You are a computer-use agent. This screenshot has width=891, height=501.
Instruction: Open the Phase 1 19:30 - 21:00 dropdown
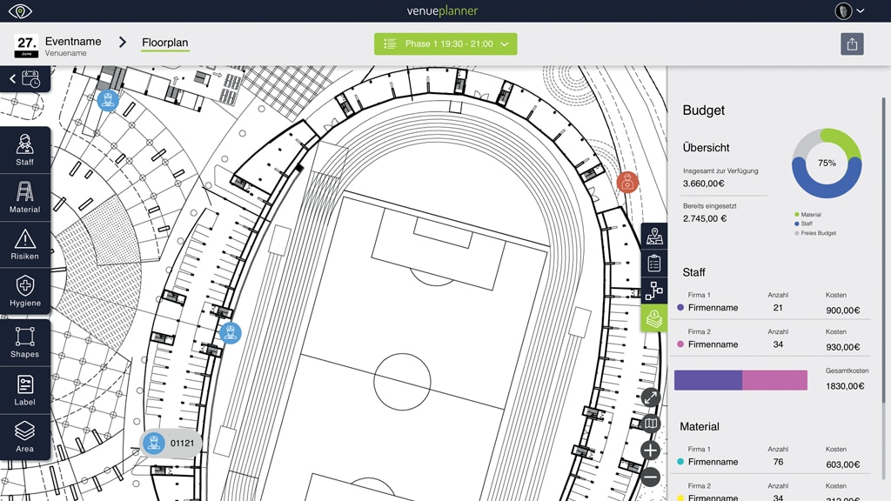pyautogui.click(x=445, y=44)
